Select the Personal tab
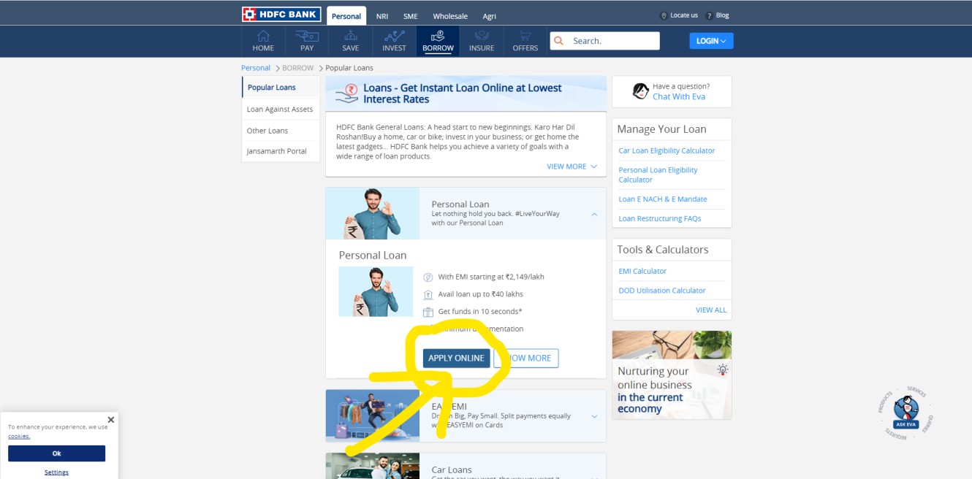 point(346,16)
